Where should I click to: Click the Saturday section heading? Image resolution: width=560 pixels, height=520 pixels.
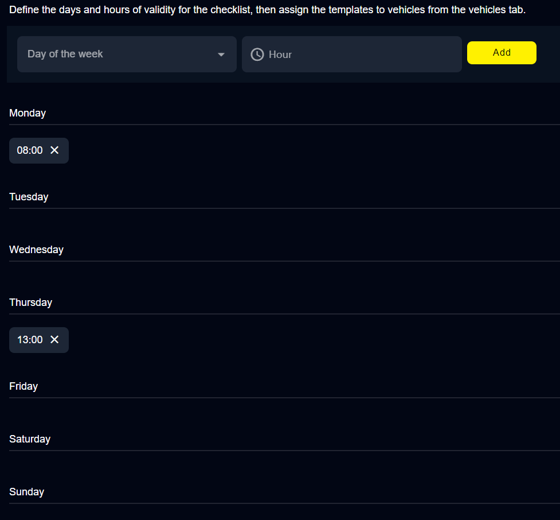click(30, 439)
